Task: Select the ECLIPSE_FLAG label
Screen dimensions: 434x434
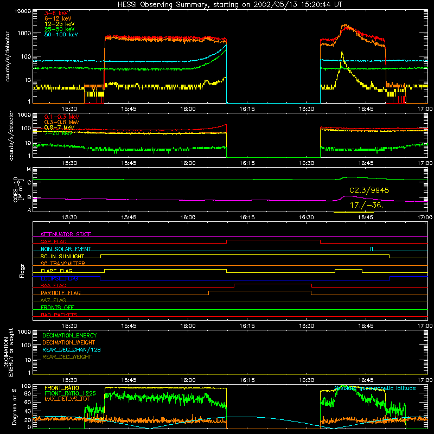Action: tap(59, 278)
